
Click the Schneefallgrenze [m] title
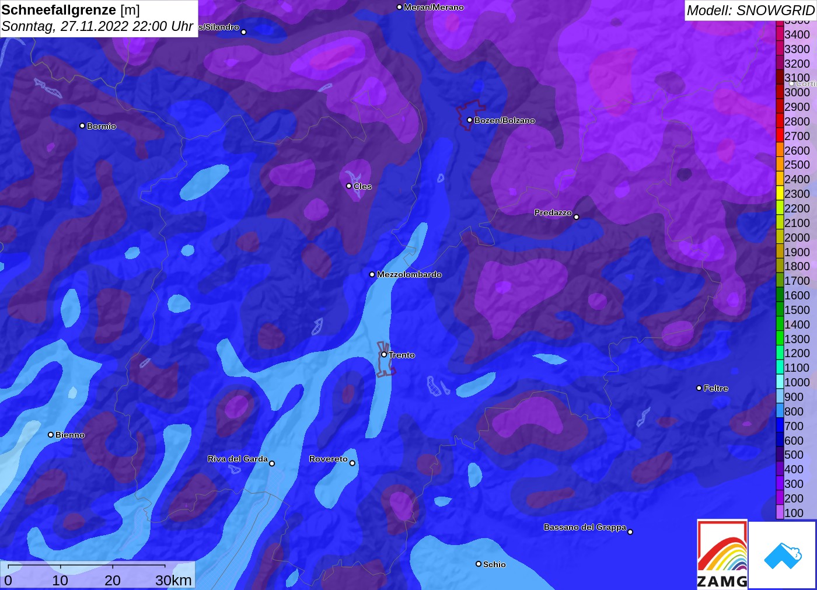coord(71,10)
